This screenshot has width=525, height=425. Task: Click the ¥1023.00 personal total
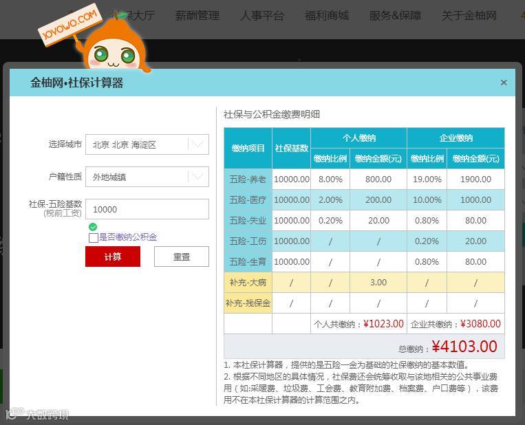tap(383, 324)
